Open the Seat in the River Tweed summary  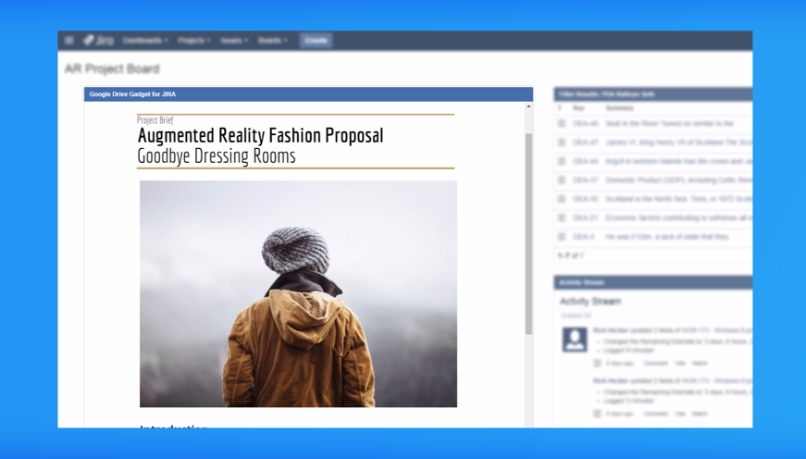coord(669,123)
